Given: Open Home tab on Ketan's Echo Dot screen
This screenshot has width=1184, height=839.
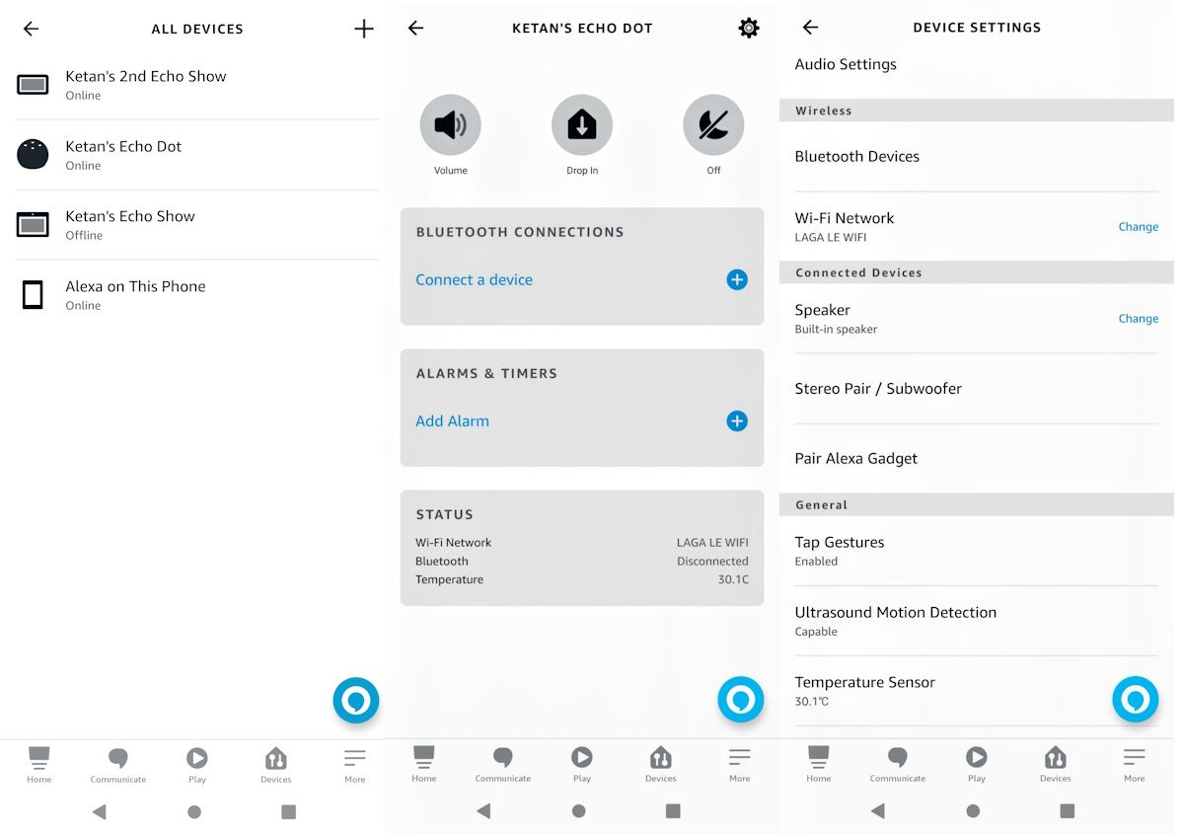Looking at the screenshot, I should click(424, 765).
